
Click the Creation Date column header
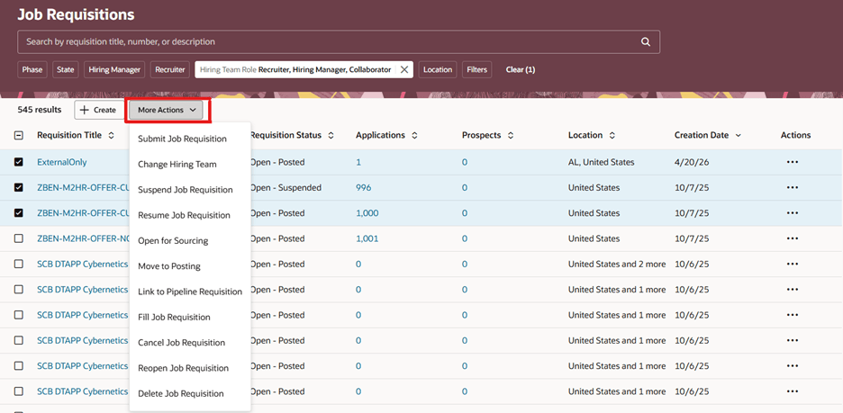point(702,135)
